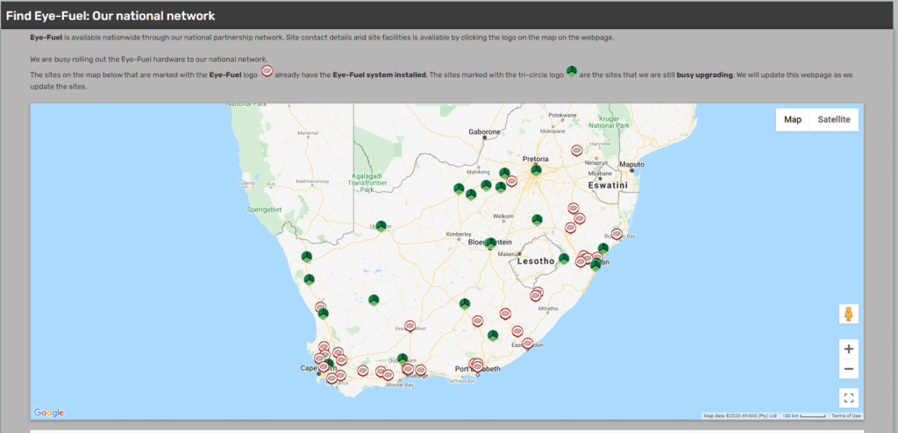
Task: Click the green marker on Lesotho's eastern border
Action: tap(564, 259)
